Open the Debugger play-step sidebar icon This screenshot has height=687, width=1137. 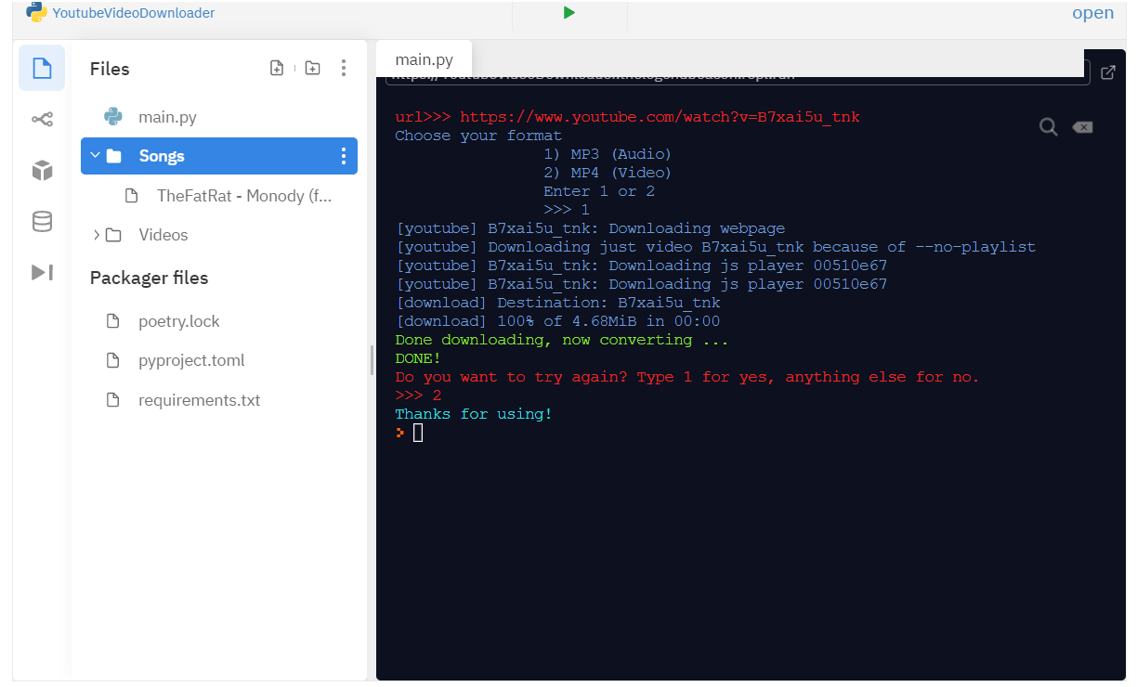click(42, 272)
